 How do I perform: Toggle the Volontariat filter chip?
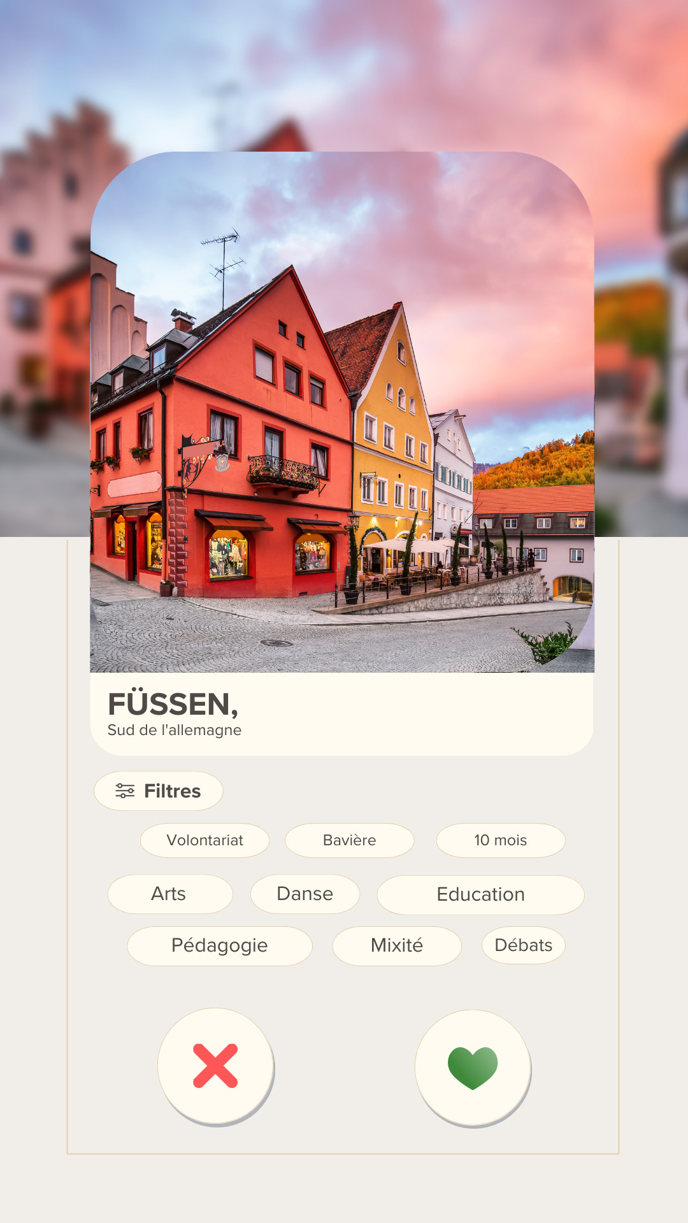coord(205,840)
